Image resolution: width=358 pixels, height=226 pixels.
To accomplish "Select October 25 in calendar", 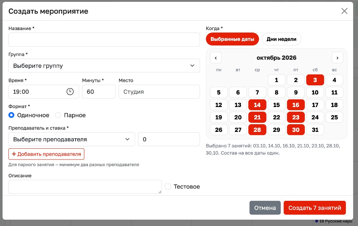I will [335, 117].
